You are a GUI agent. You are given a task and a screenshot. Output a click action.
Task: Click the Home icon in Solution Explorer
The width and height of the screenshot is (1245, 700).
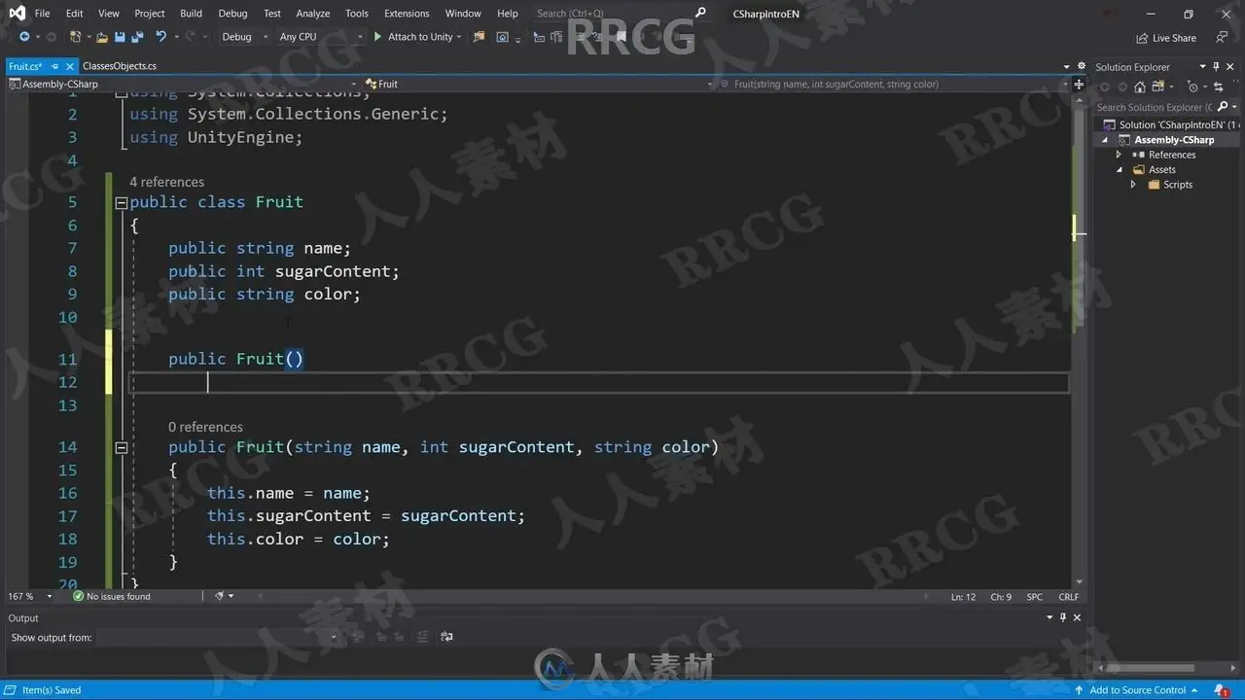click(1140, 87)
